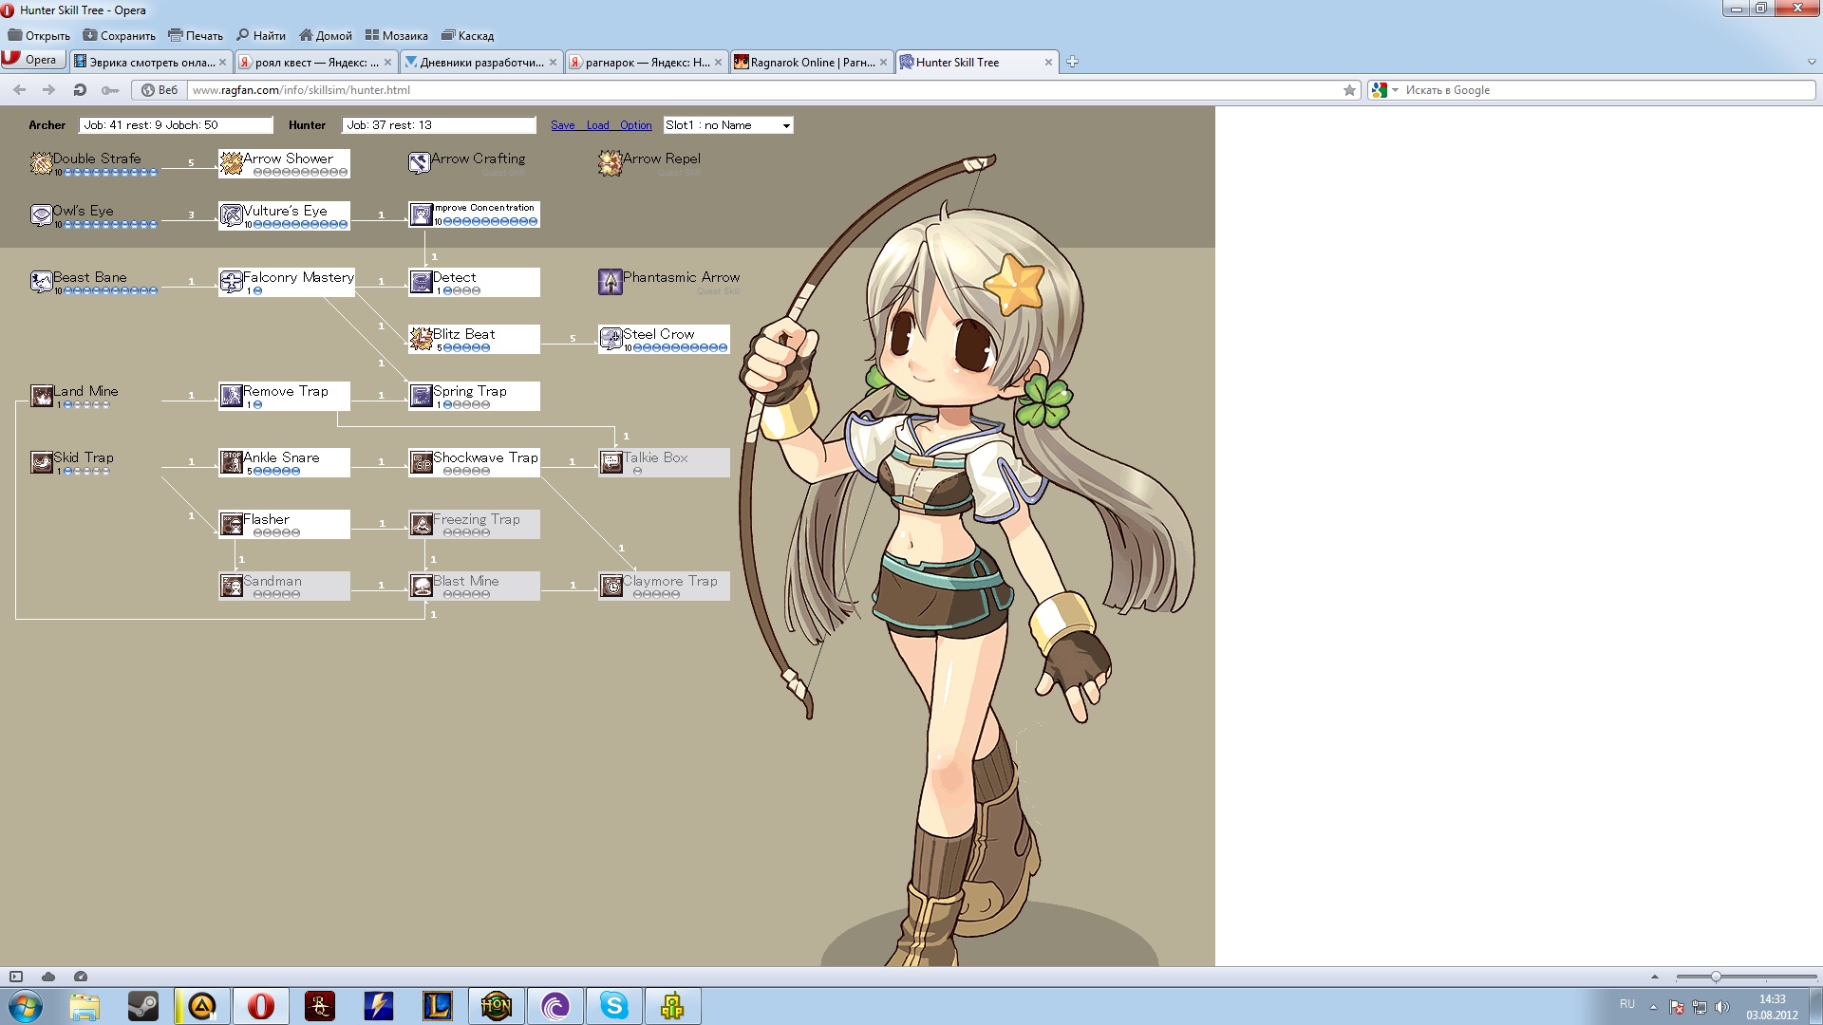
Task: Click the Windows Start button
Action: [x=26, y=1006]
